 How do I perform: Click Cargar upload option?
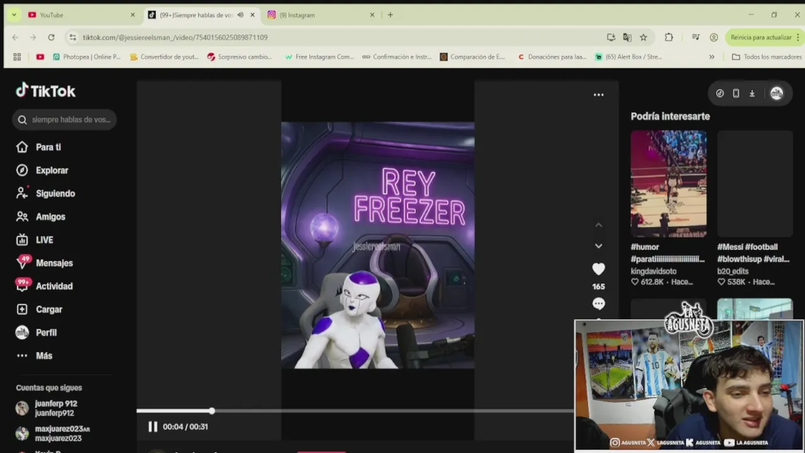click(39, 310)
